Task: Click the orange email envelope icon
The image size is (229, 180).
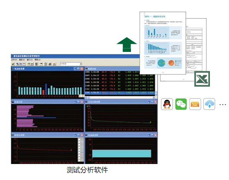Action: tap(195, 104)
